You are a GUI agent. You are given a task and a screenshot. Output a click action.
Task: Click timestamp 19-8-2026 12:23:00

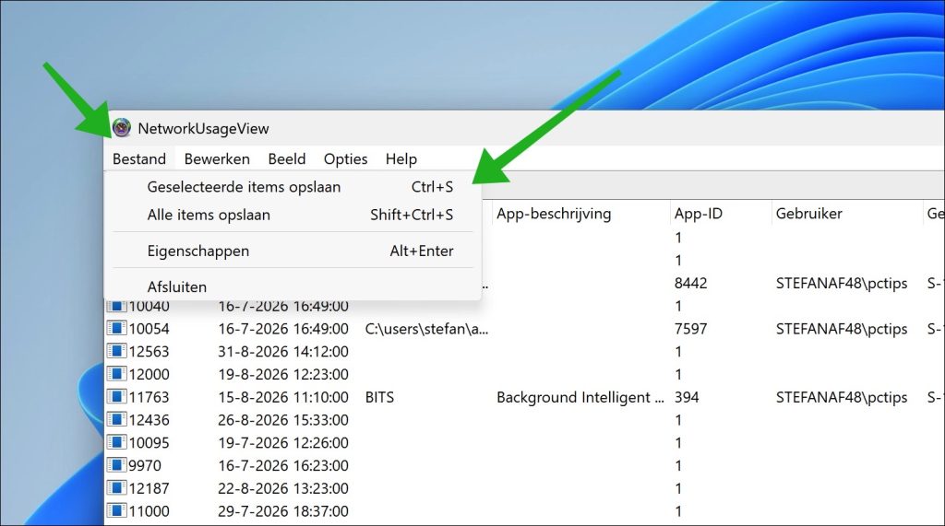(x=283, y=375)
